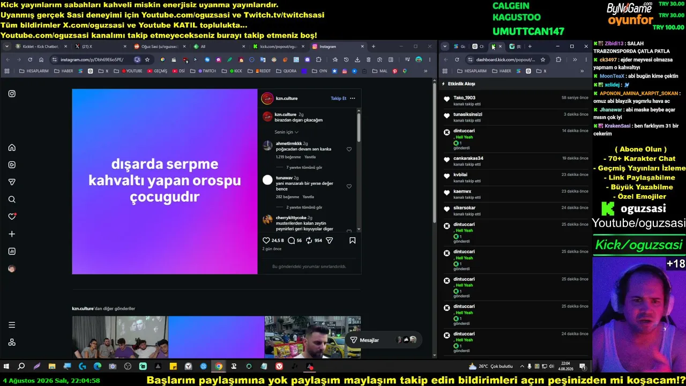Open Instagram notifications heart icon
686x386 pixels.
[x=12, y=217]
